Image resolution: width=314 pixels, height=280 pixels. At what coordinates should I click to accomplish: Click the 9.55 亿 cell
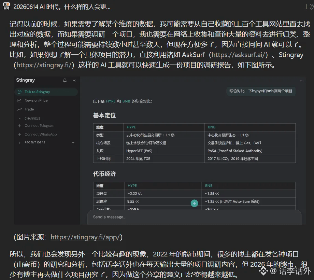coord(133,201)
